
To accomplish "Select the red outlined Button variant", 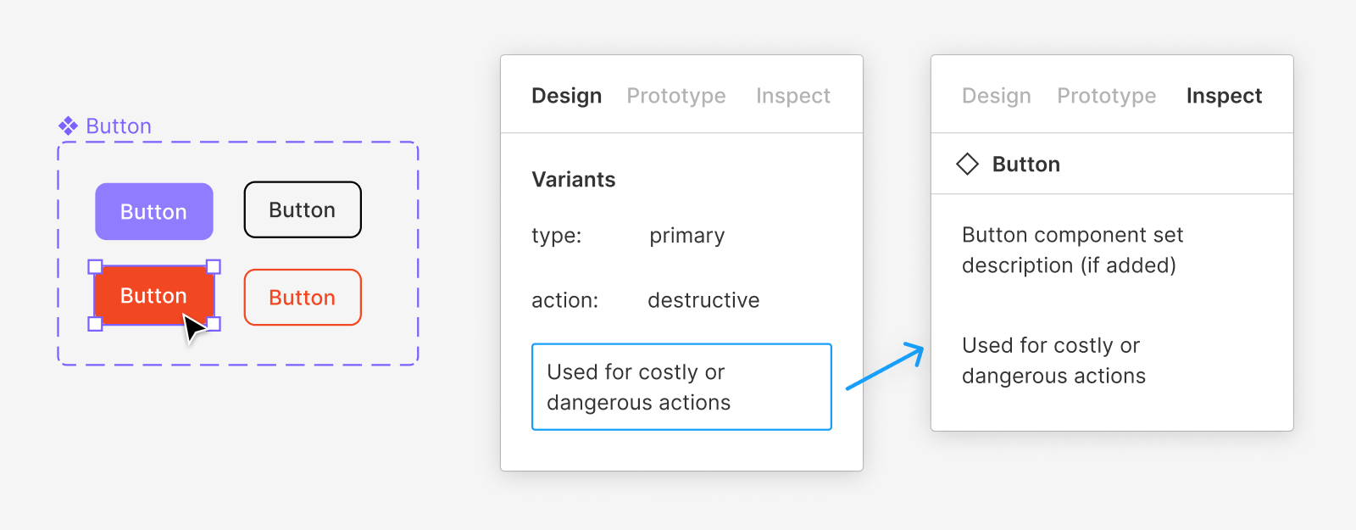I will [x=303, y=298].
